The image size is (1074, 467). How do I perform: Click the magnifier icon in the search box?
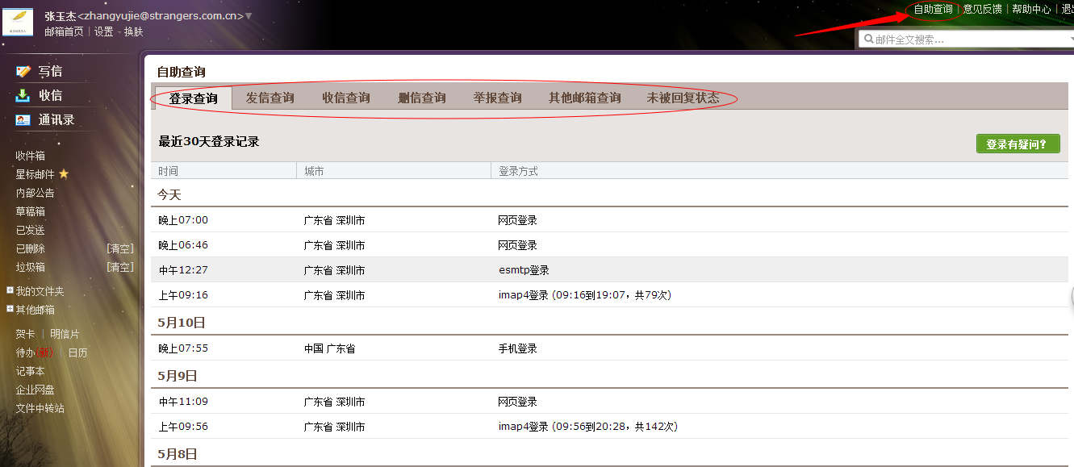[868, 39]
